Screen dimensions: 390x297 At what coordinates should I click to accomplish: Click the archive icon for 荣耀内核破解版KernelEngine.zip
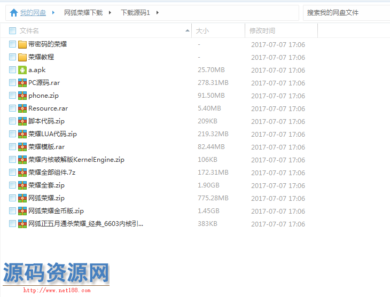point(22,160)
